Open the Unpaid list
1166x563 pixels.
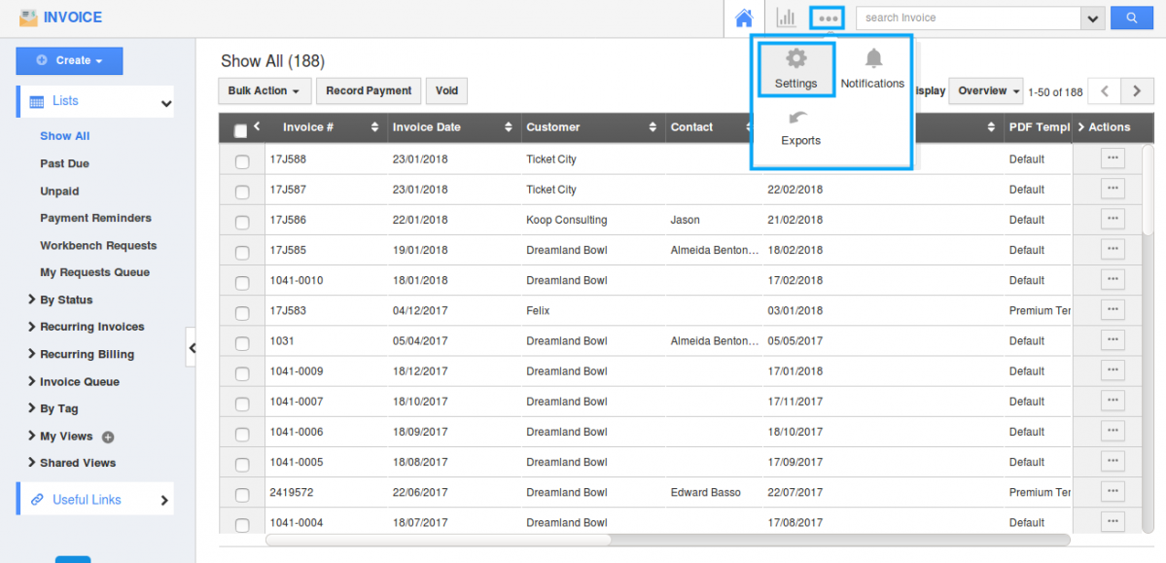(59, 192)
